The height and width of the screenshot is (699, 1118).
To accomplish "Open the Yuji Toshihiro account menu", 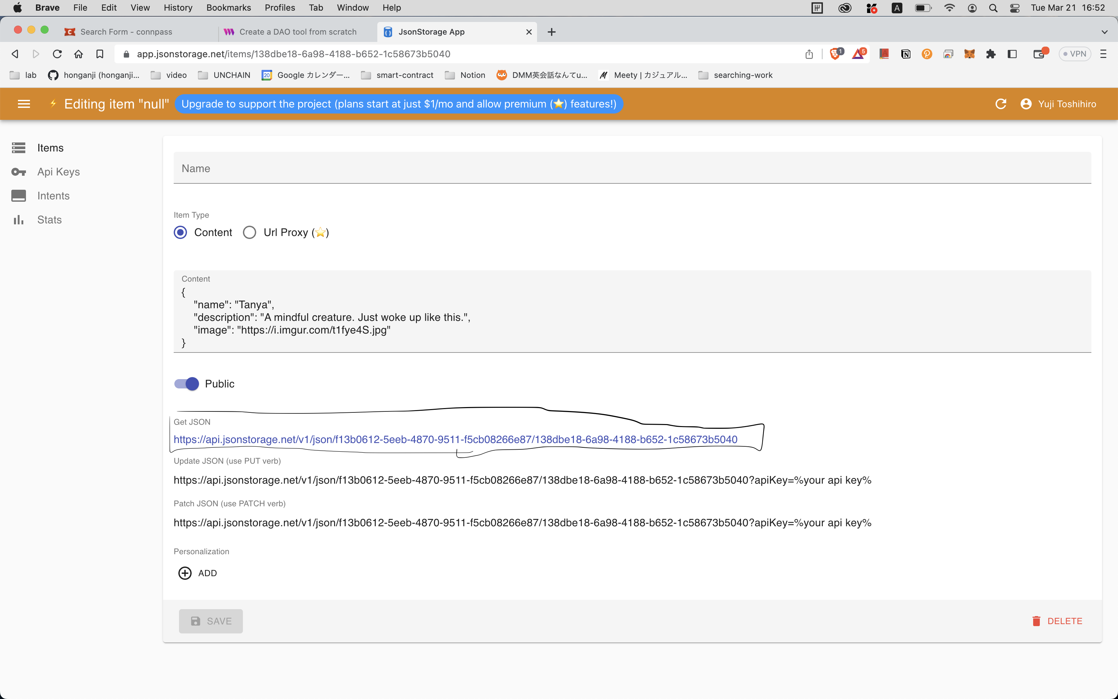I will (1058, 104).
